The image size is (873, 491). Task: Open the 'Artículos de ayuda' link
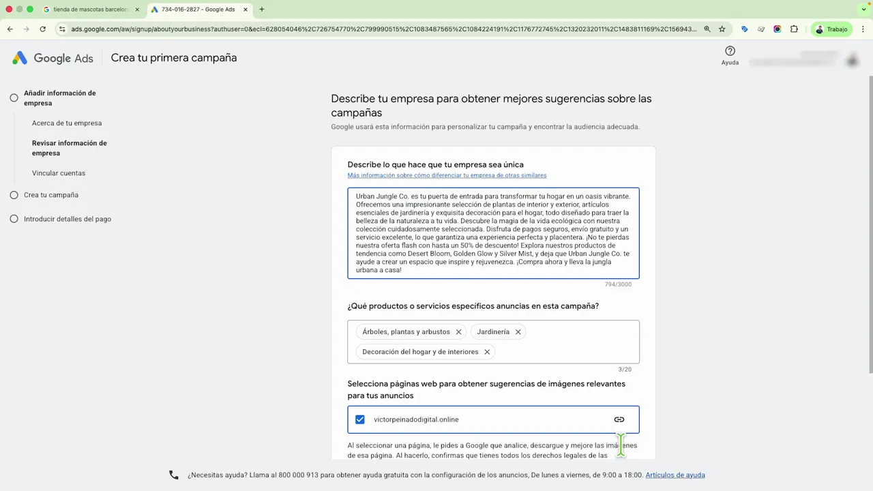coord(675,475)
